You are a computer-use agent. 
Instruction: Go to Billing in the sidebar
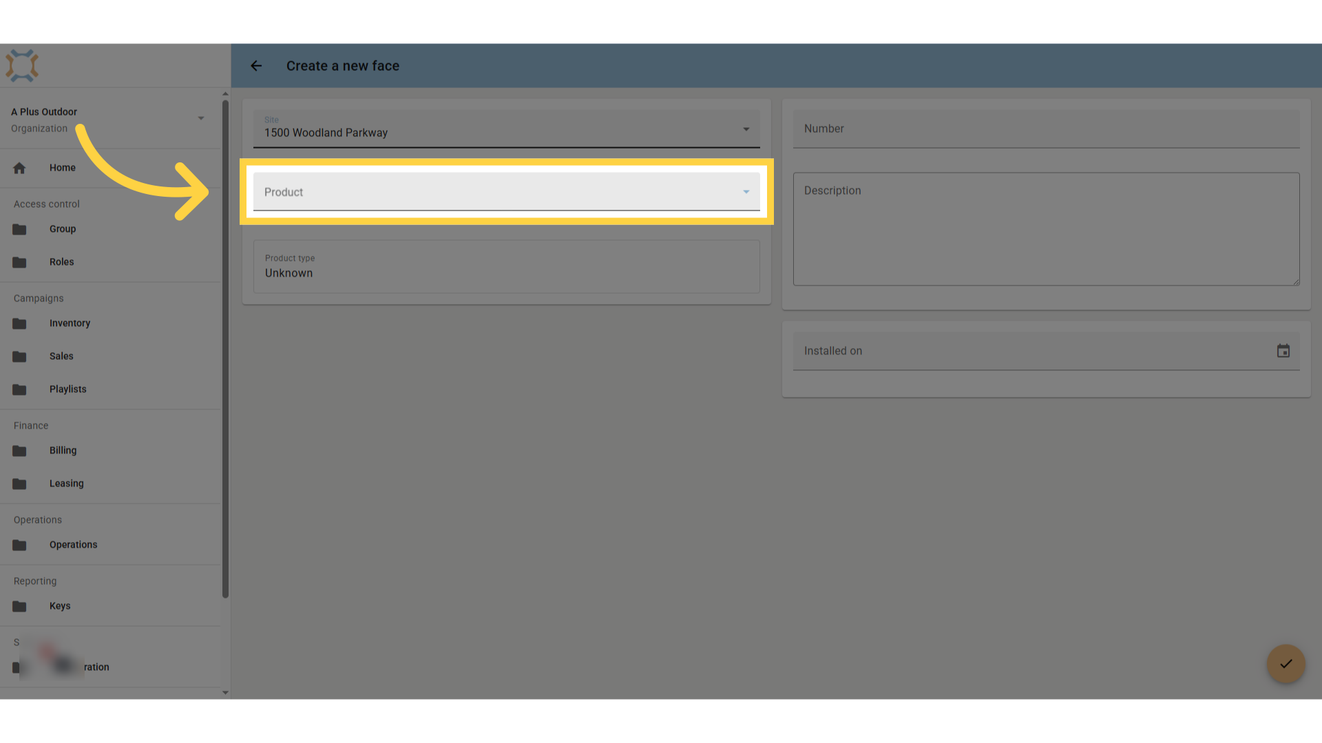(110, 451)
